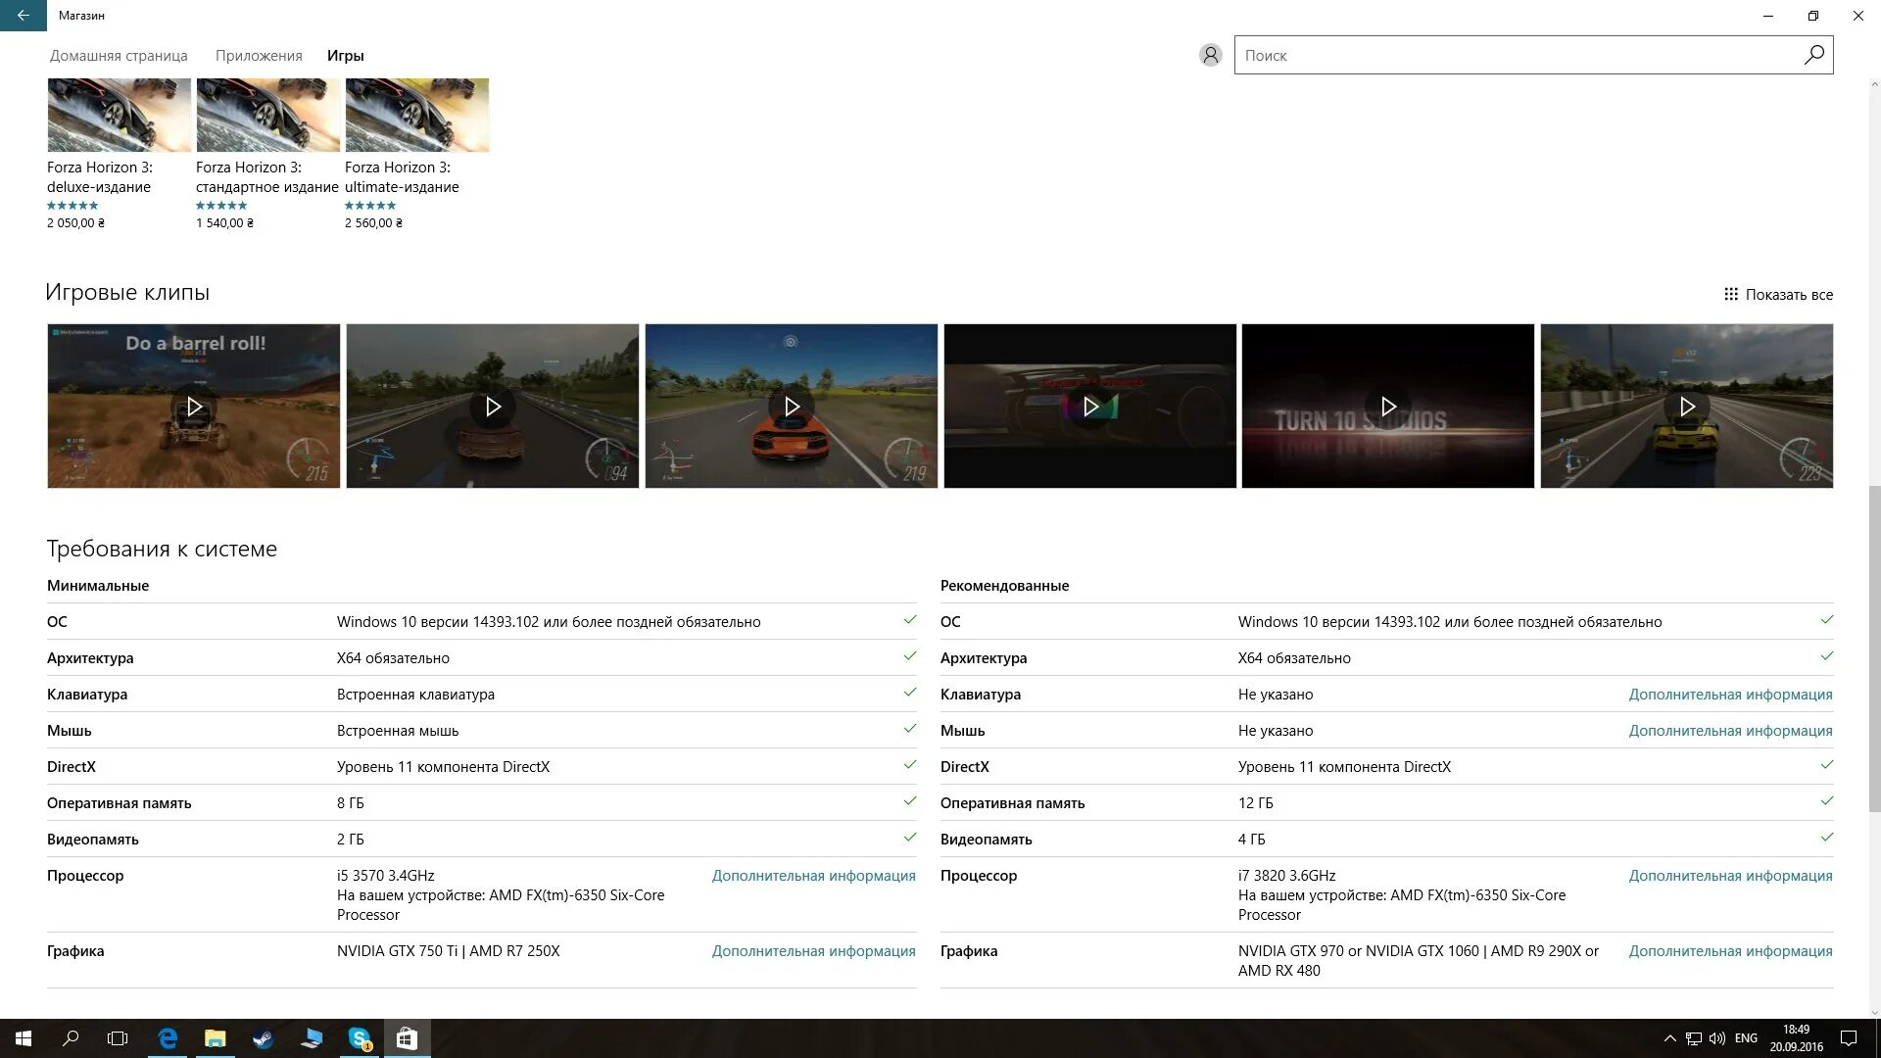Open File Explorer from the taskbar

tap(215, 1038)
